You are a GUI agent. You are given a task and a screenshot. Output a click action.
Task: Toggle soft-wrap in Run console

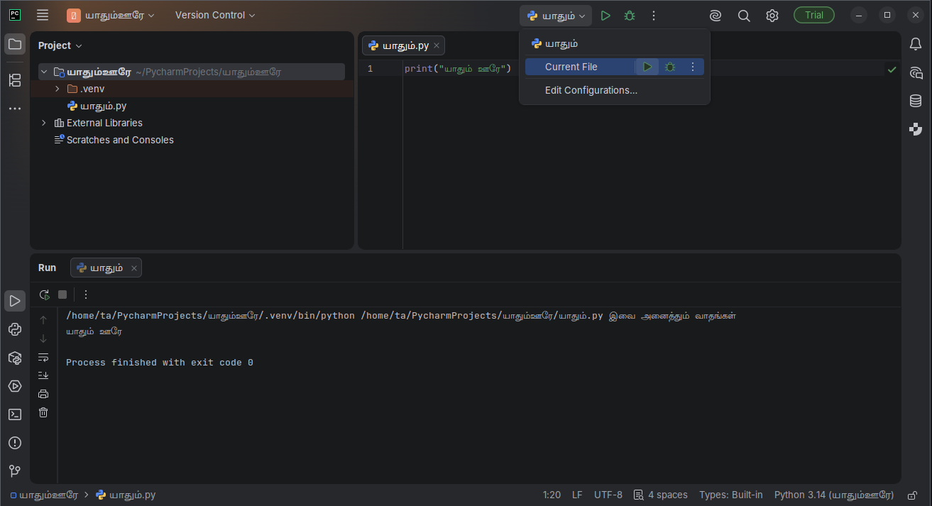coord(43,357)
